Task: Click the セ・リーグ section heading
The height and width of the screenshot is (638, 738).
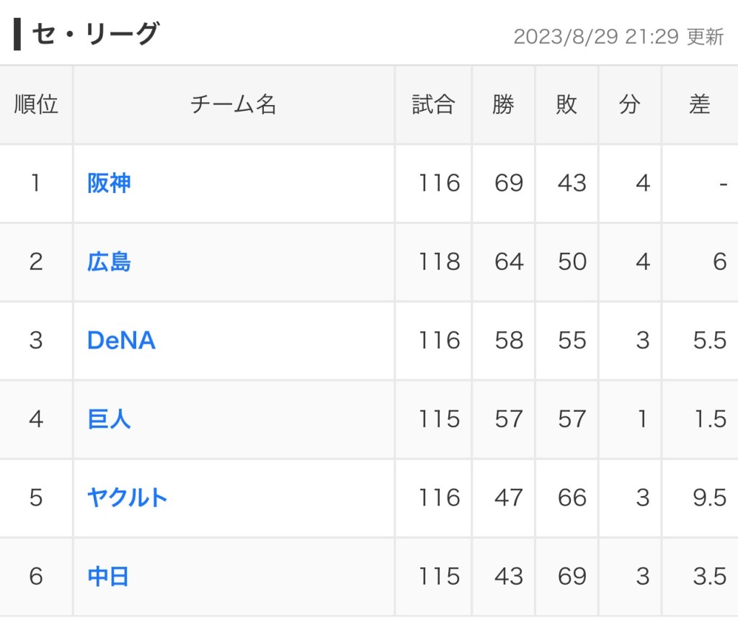Action: point(95,35)
